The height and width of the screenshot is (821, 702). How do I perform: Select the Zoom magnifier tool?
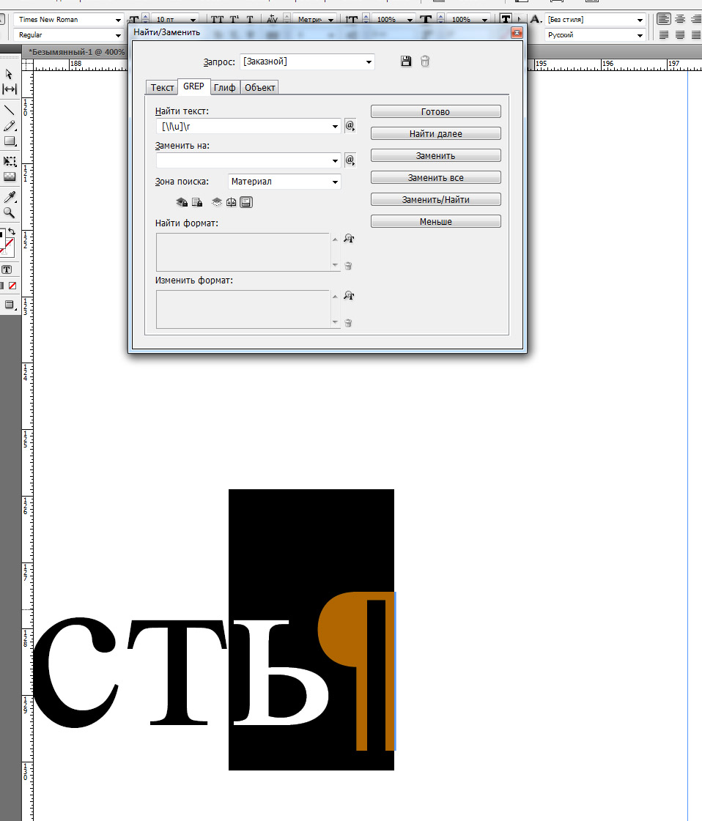(x=10, y=212)
